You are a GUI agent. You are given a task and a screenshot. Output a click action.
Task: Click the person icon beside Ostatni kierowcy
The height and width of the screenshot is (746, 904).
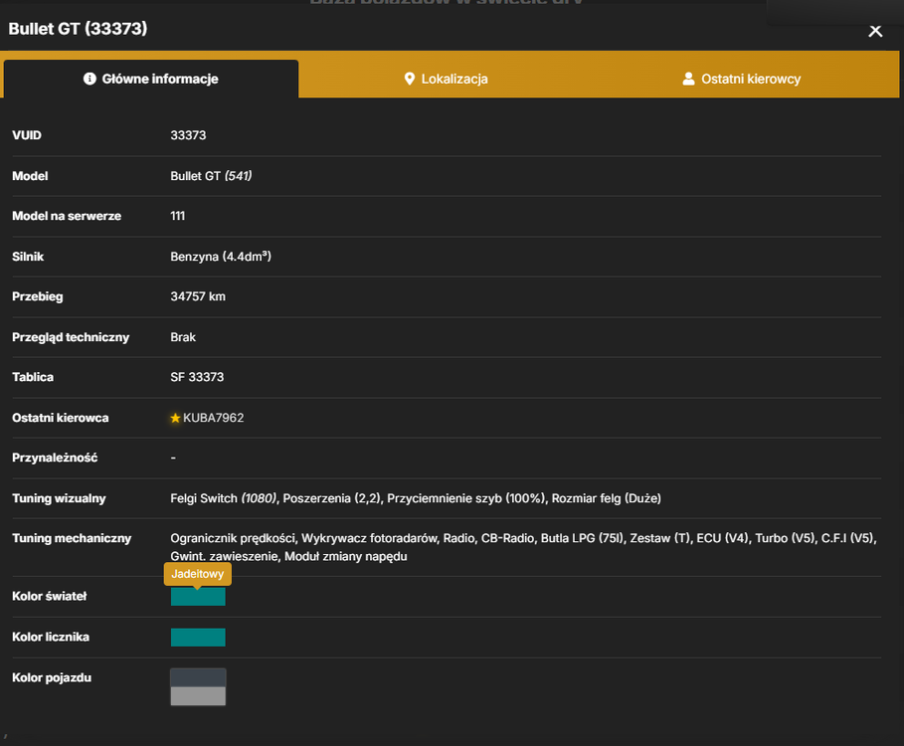click(x=688, y=79)
